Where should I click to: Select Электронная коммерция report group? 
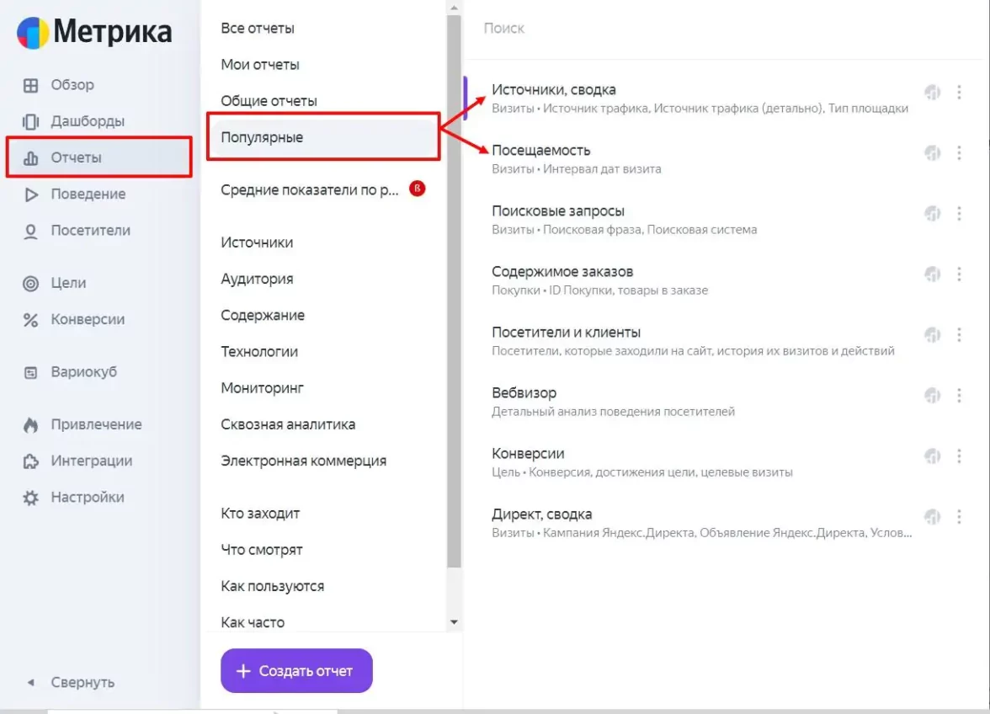pyautogui.click(x=303, y=461)
